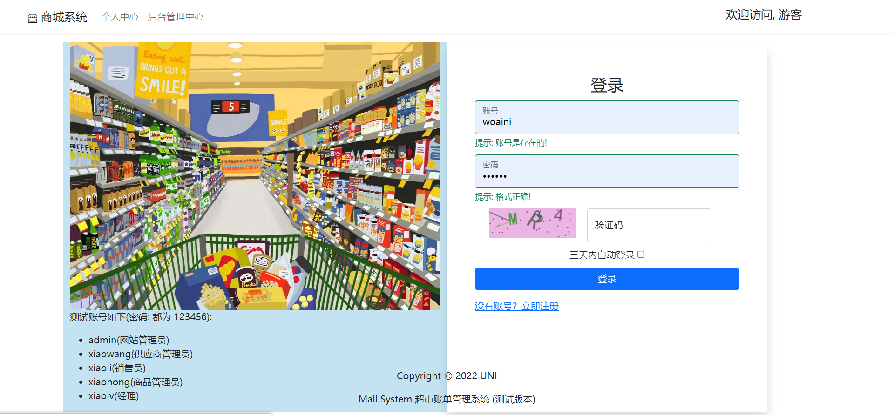894x415 pixels.
Task: Go to 个人中心 in the navbar
Action: [x=120, y=17]
